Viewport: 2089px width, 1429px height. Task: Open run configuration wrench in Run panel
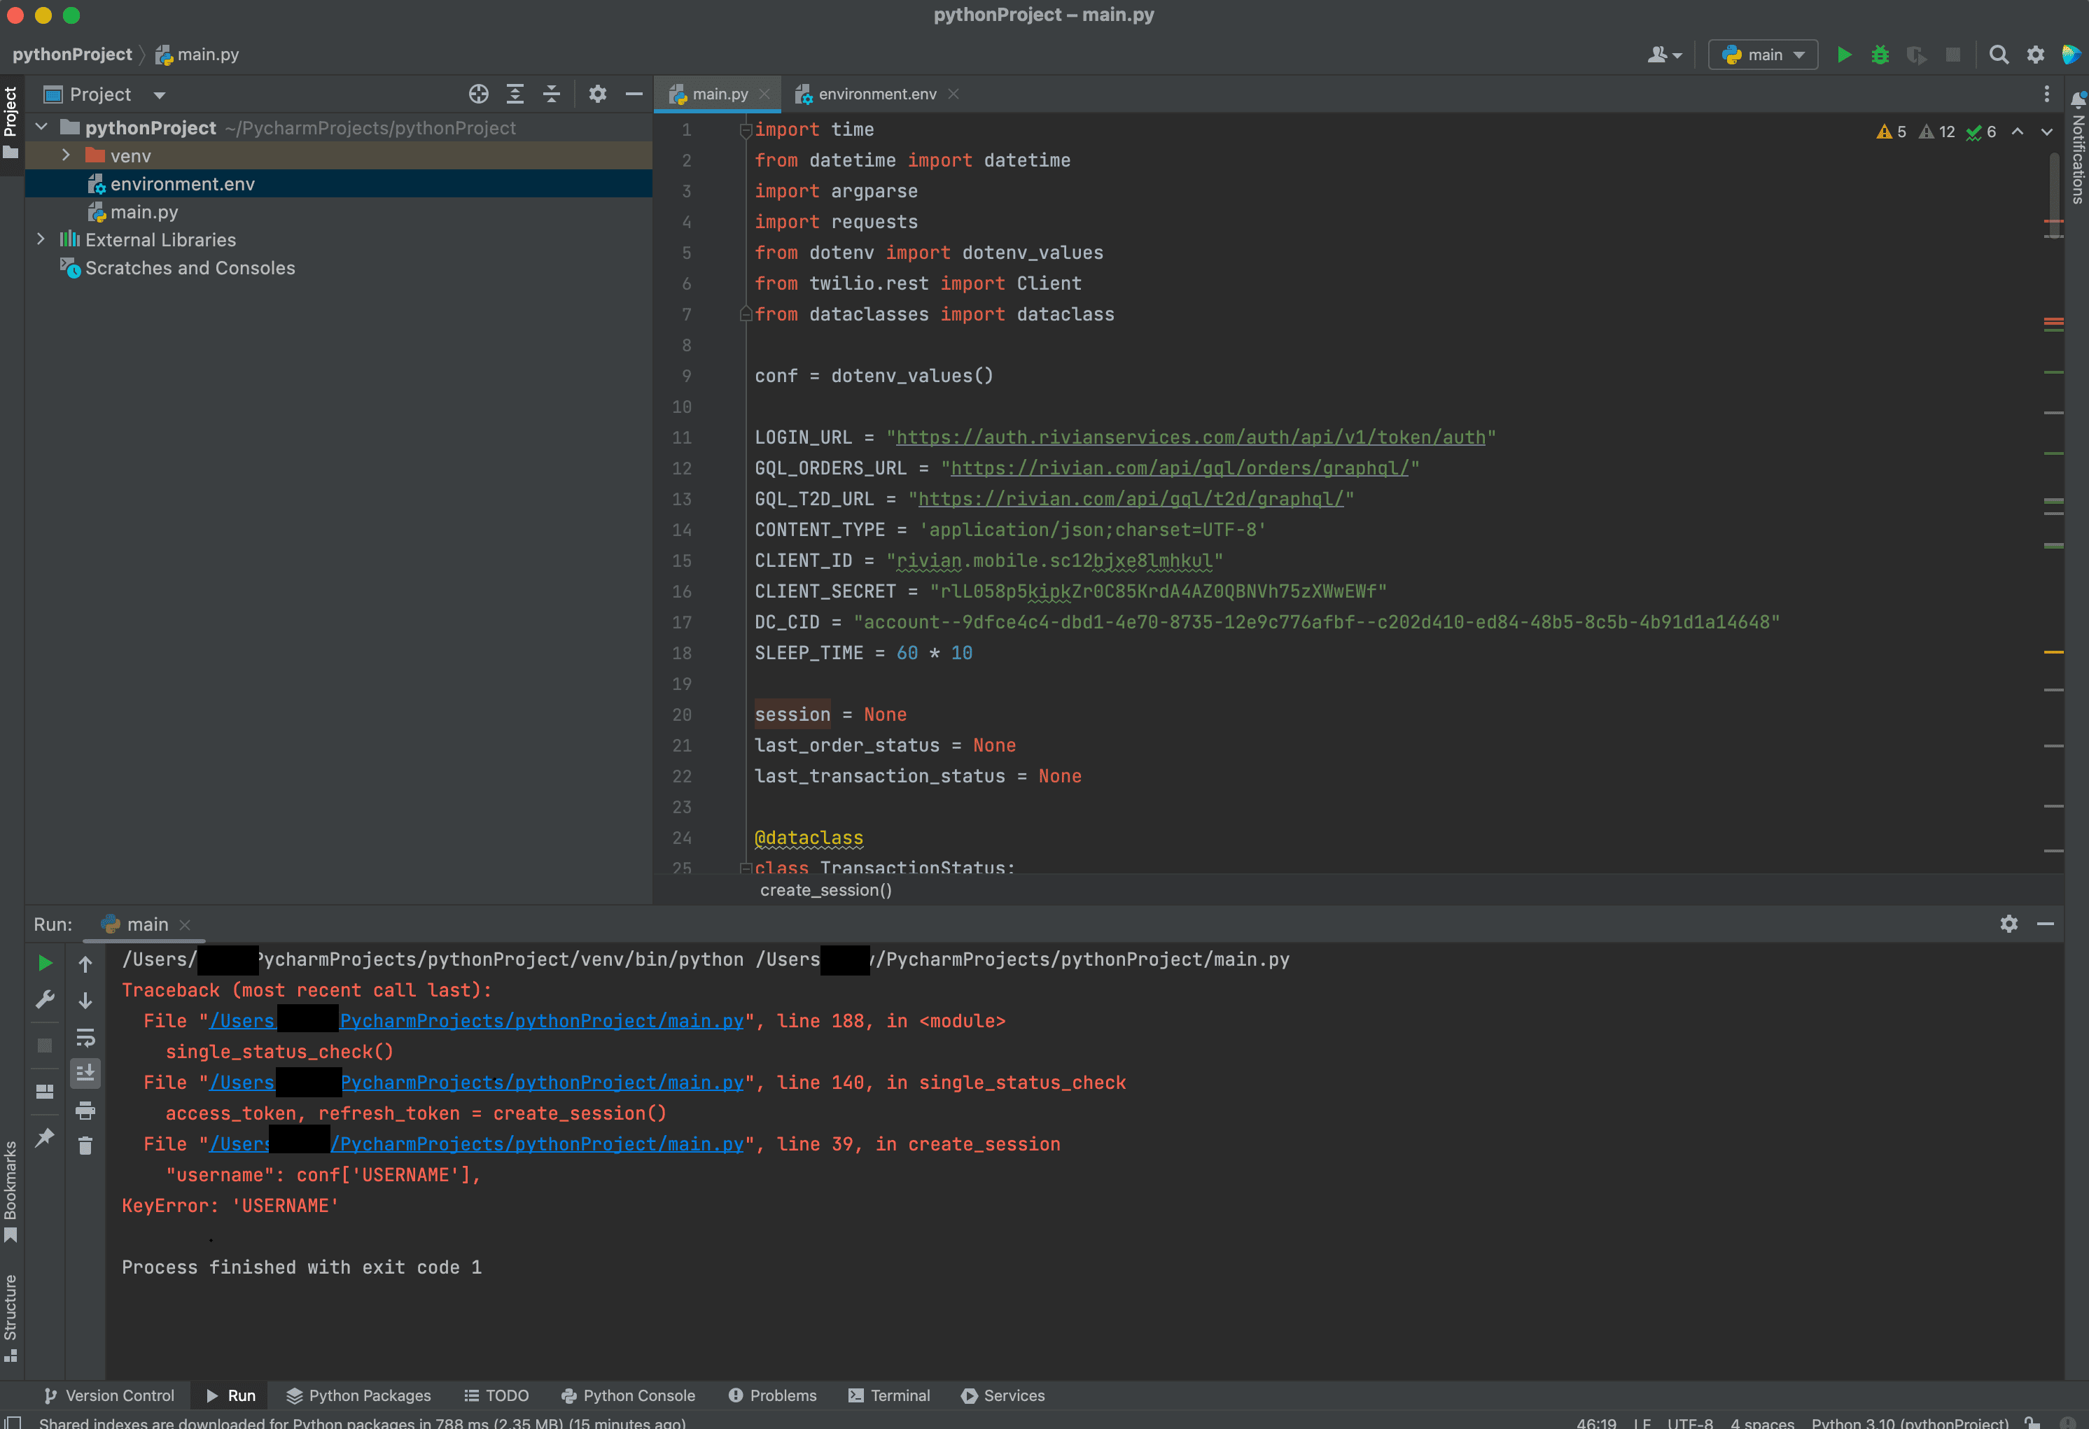click(x=45, y=999)
